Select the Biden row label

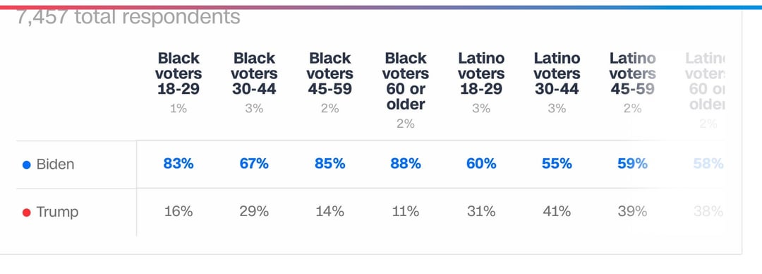pos(56,165)
